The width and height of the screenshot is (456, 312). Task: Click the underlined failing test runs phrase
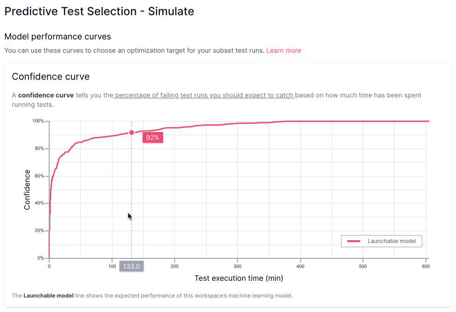(204, 96)
